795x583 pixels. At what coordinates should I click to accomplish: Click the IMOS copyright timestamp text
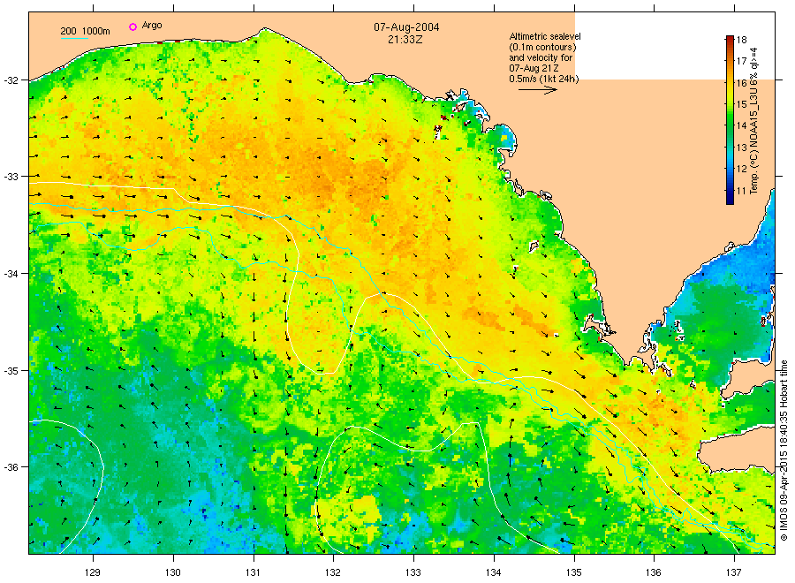point(784,450)
